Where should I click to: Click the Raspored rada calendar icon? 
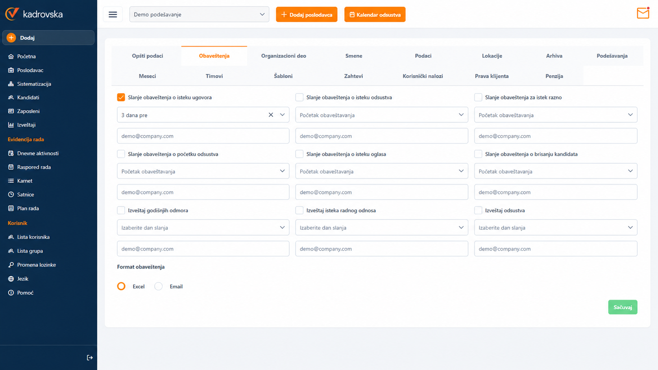(x=11, y=167)
